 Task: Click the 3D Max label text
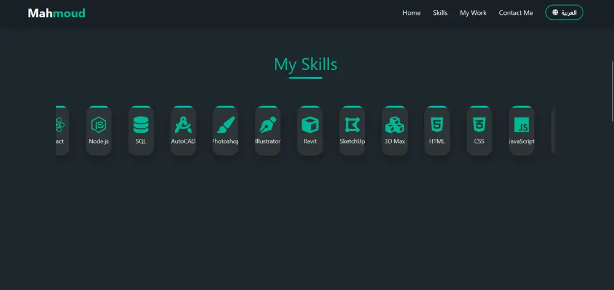click(395, 141)
